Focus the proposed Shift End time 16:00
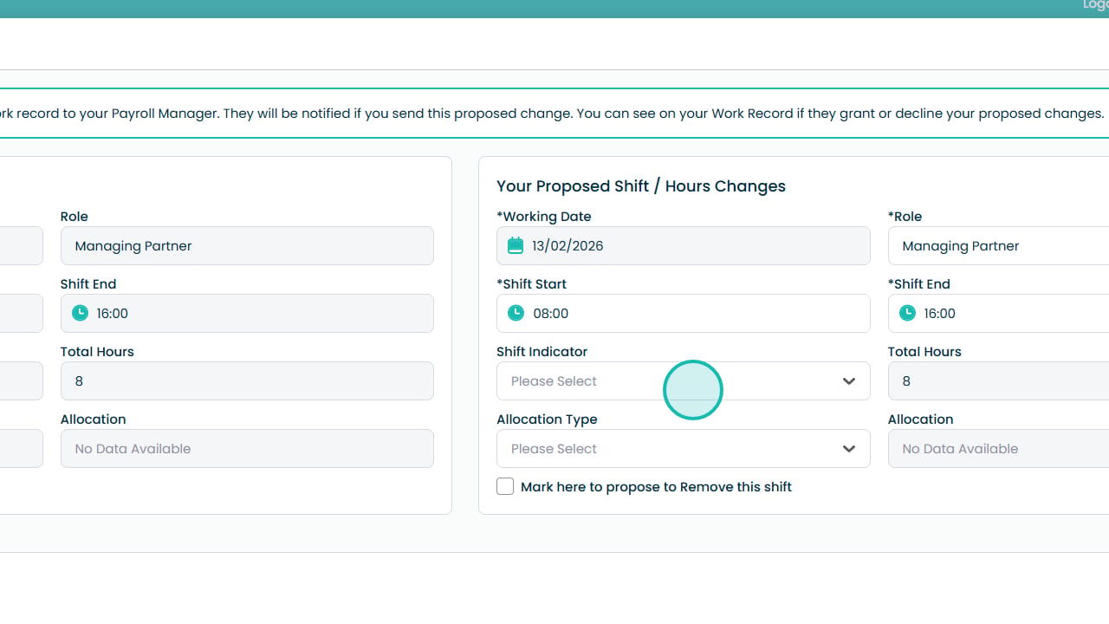Viewport: 1109px width, 624px height. pos(998,314)
